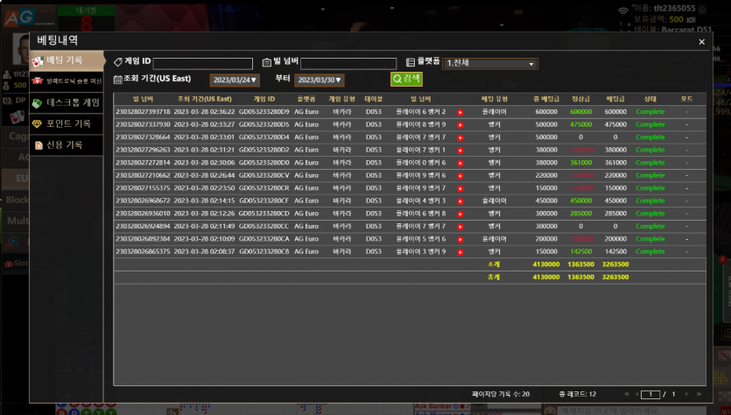This screenshot has width=731, height=415.
Task: Go to the next page arrow
Action: pos(686,394)
